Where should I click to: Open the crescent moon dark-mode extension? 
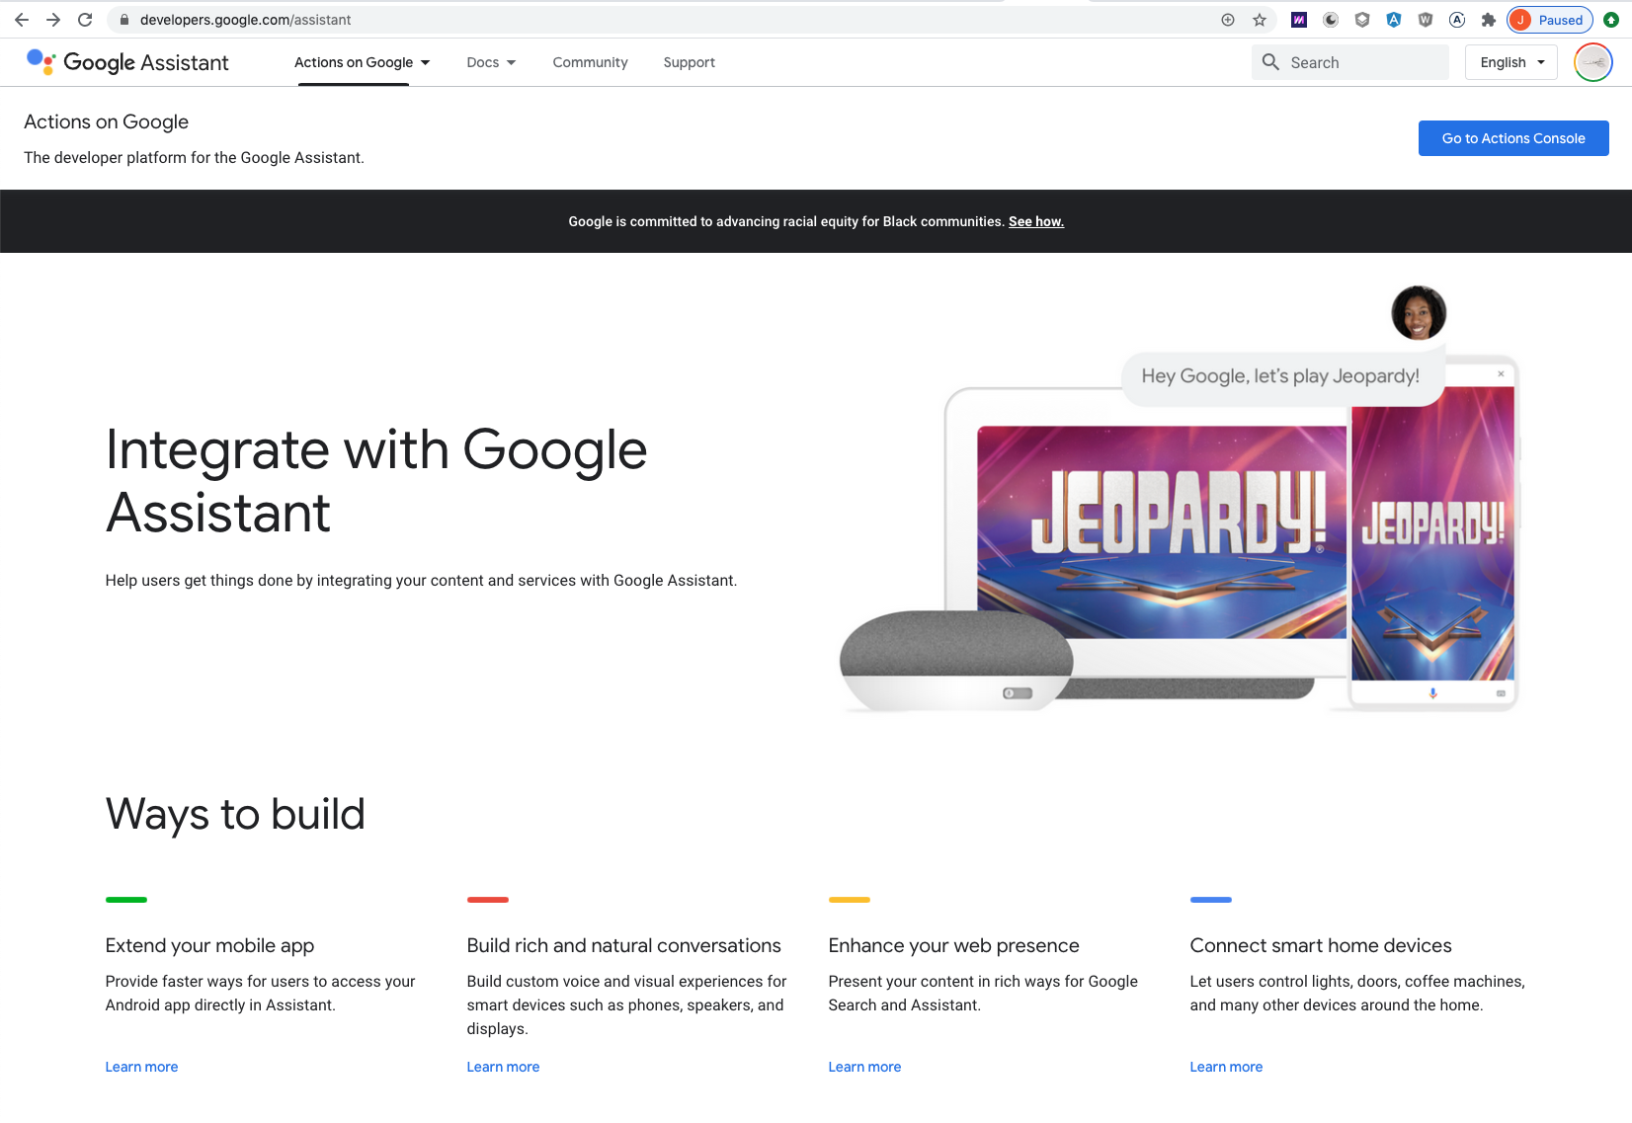[1331, 20]
